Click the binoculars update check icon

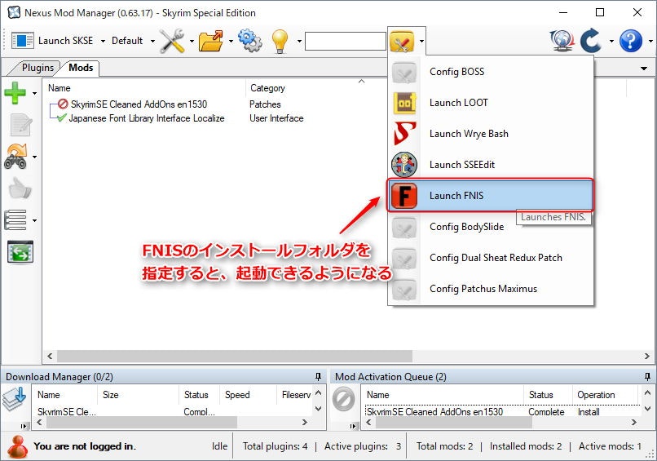pos(15,157)
